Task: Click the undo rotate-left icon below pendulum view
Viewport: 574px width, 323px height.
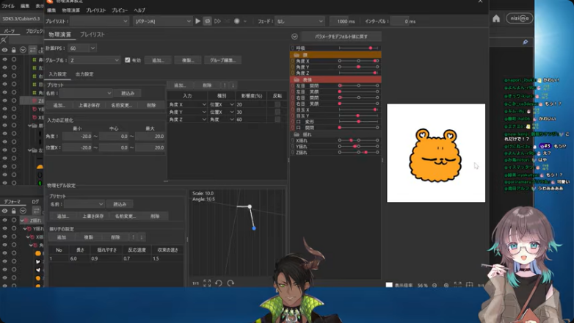Action: click(x=219, y=283)
